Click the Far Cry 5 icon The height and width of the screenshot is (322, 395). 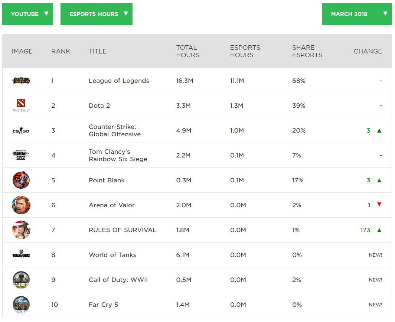[21, 304]
